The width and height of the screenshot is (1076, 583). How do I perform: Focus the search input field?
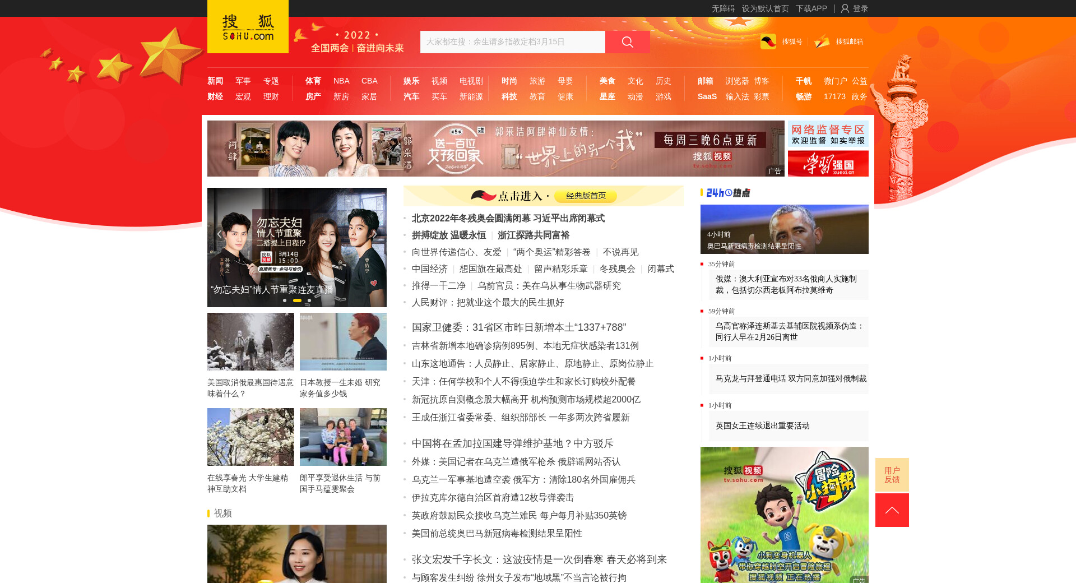[513, 42]
